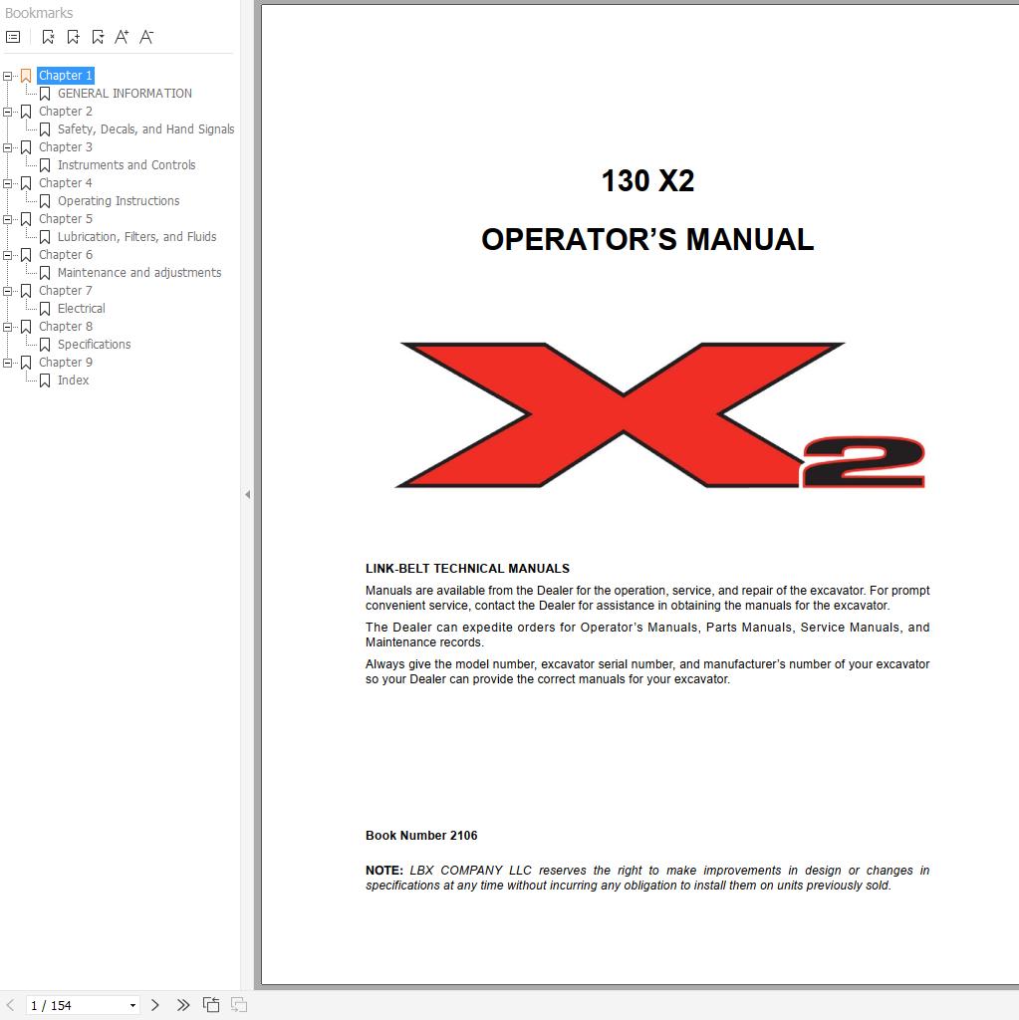Open the Index bookmark
Viewport: 1019px width, 1020px height.
73,380
